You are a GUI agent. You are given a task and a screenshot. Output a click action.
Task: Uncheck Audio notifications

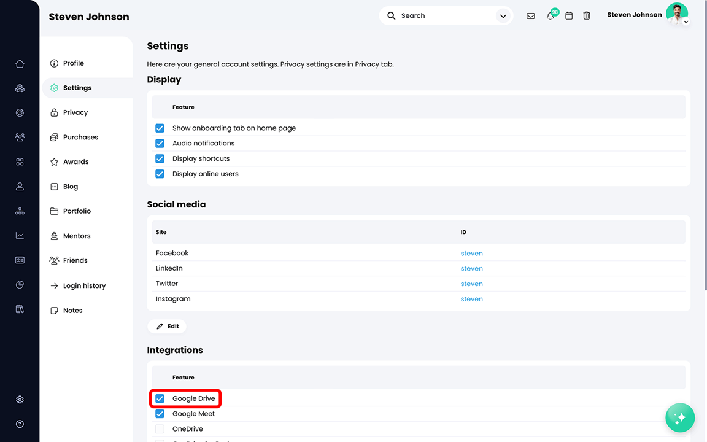160,143
